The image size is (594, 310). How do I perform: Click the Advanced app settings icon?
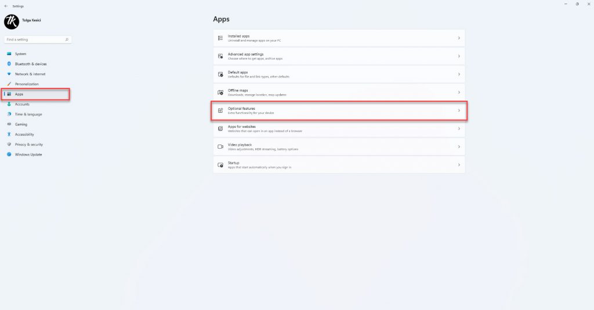[220, 56]
